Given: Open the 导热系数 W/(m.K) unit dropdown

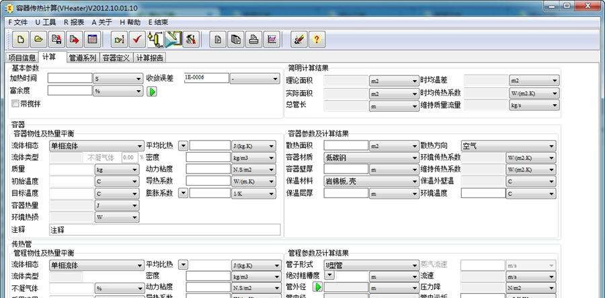Looking at the screenshot, I should (254, 181).
